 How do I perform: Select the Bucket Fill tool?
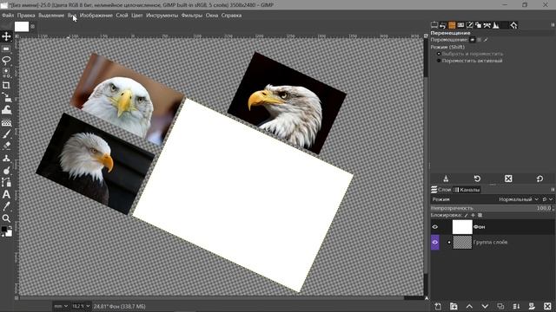(6, 122)
